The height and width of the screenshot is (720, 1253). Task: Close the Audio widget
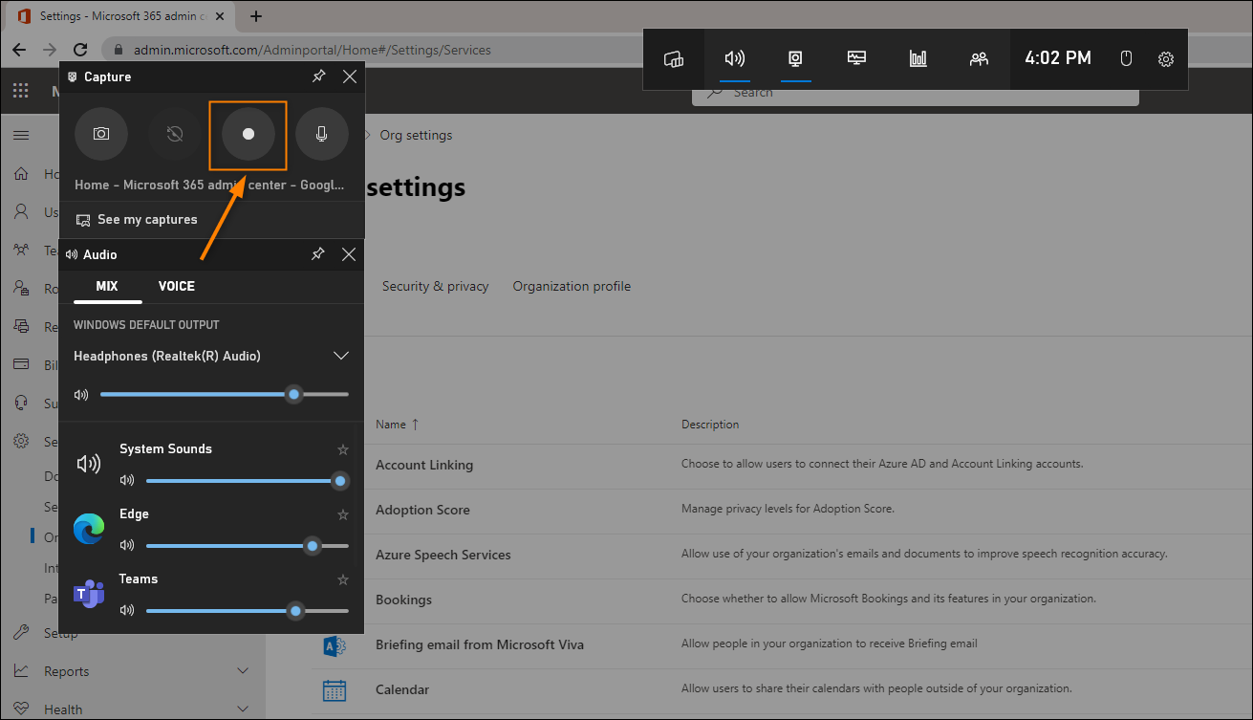[x=349, y=254]
